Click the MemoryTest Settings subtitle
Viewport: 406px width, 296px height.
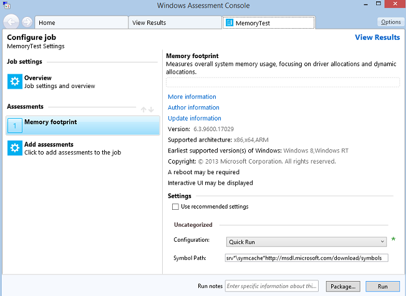[36, 46]
